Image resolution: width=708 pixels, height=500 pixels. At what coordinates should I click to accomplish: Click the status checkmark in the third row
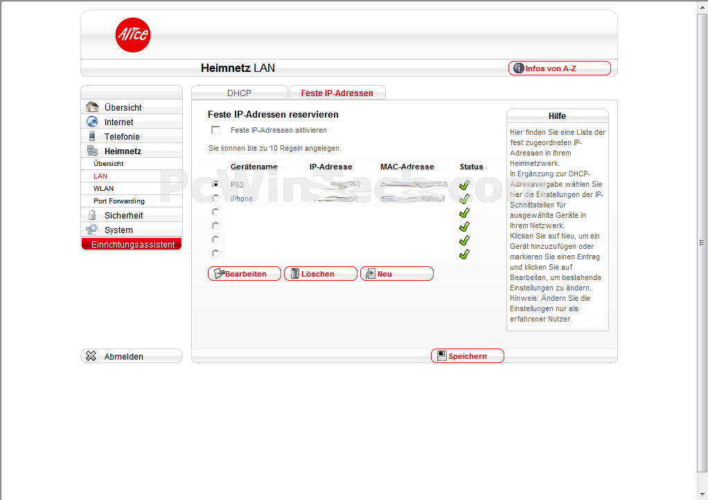464,212
